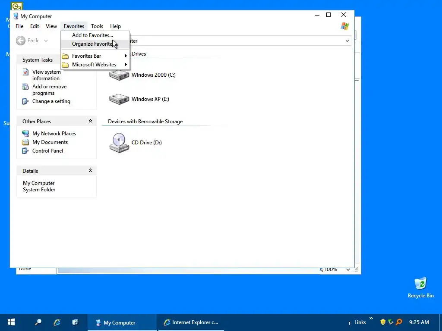Collapse the Other Places panel
442x331 pixels.
pos(90,121)
